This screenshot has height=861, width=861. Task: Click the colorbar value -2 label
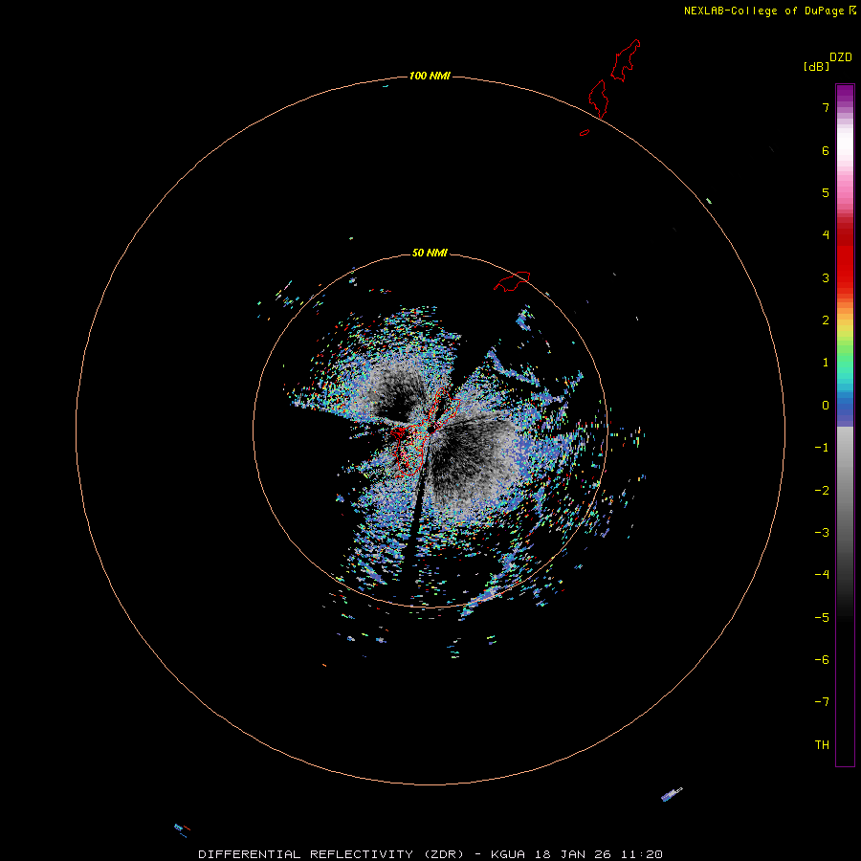822,491
